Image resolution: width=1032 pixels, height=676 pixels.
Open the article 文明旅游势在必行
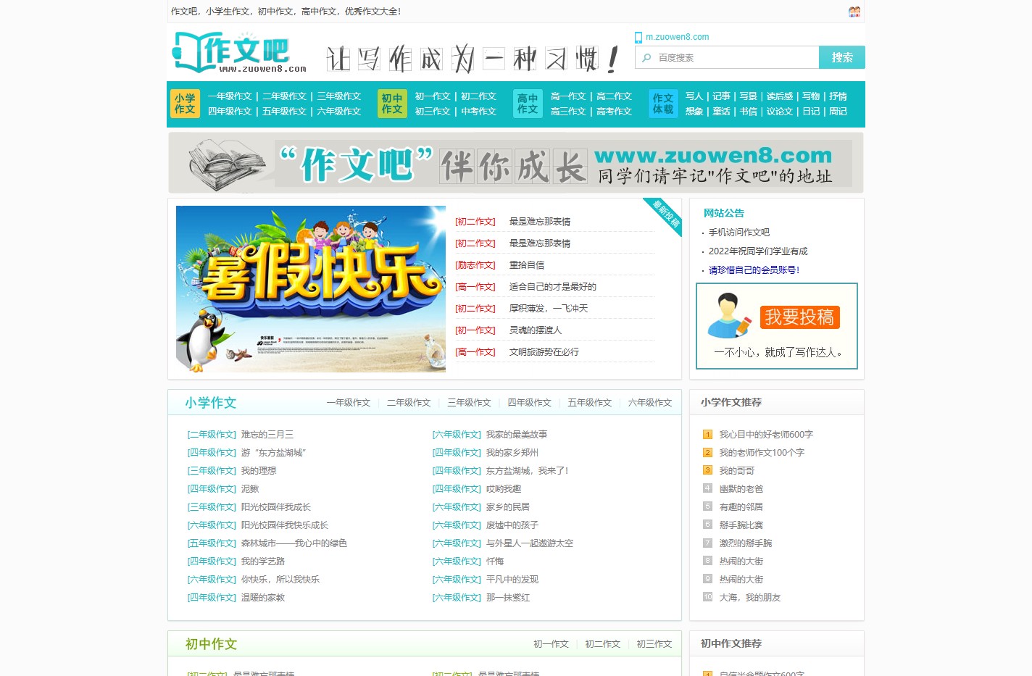[544, 352]
